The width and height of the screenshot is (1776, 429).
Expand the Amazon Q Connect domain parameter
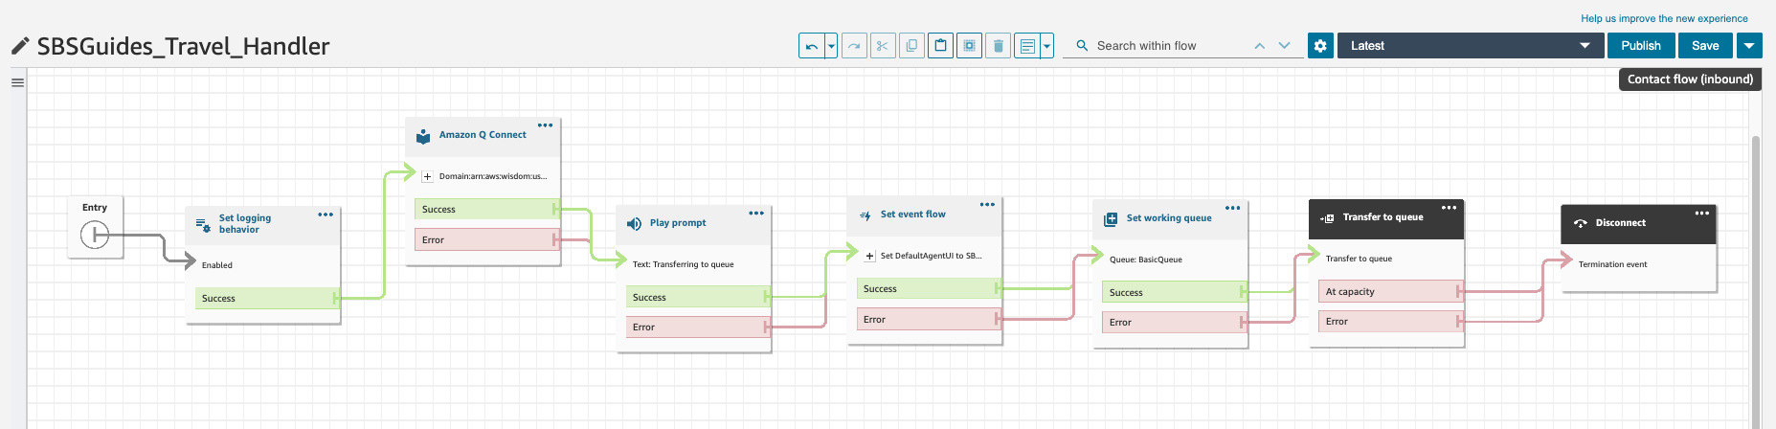click(x=427, y=176)
